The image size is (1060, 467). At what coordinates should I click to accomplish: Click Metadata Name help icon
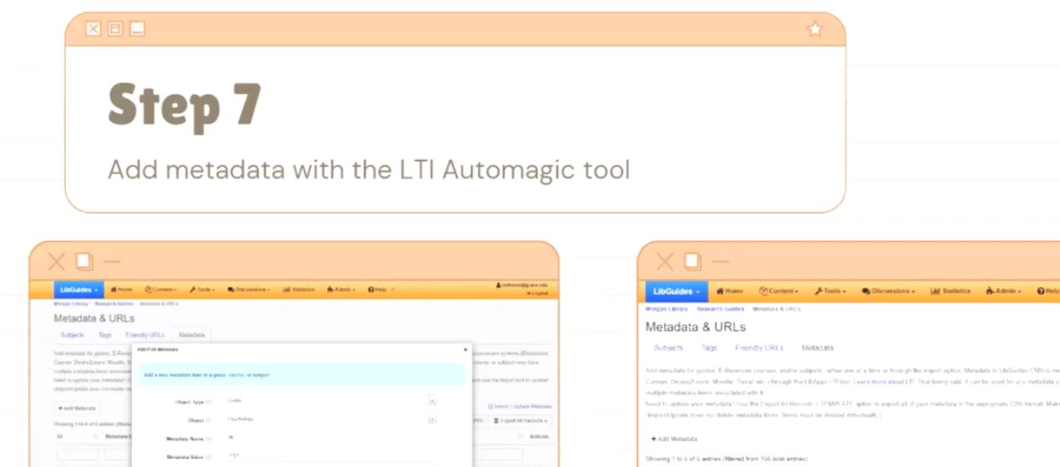(208, 438)
